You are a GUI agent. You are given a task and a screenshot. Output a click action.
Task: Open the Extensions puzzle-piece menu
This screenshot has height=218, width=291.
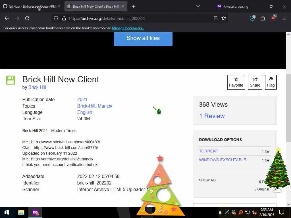click(x=263, y=18)
